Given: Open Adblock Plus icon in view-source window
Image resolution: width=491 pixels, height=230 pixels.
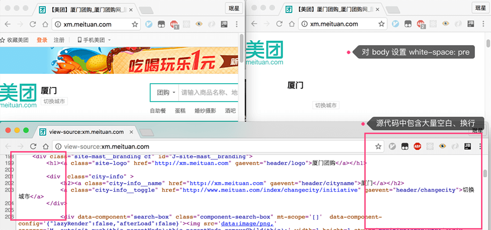Looking at the screenshot, I should 417,146.
